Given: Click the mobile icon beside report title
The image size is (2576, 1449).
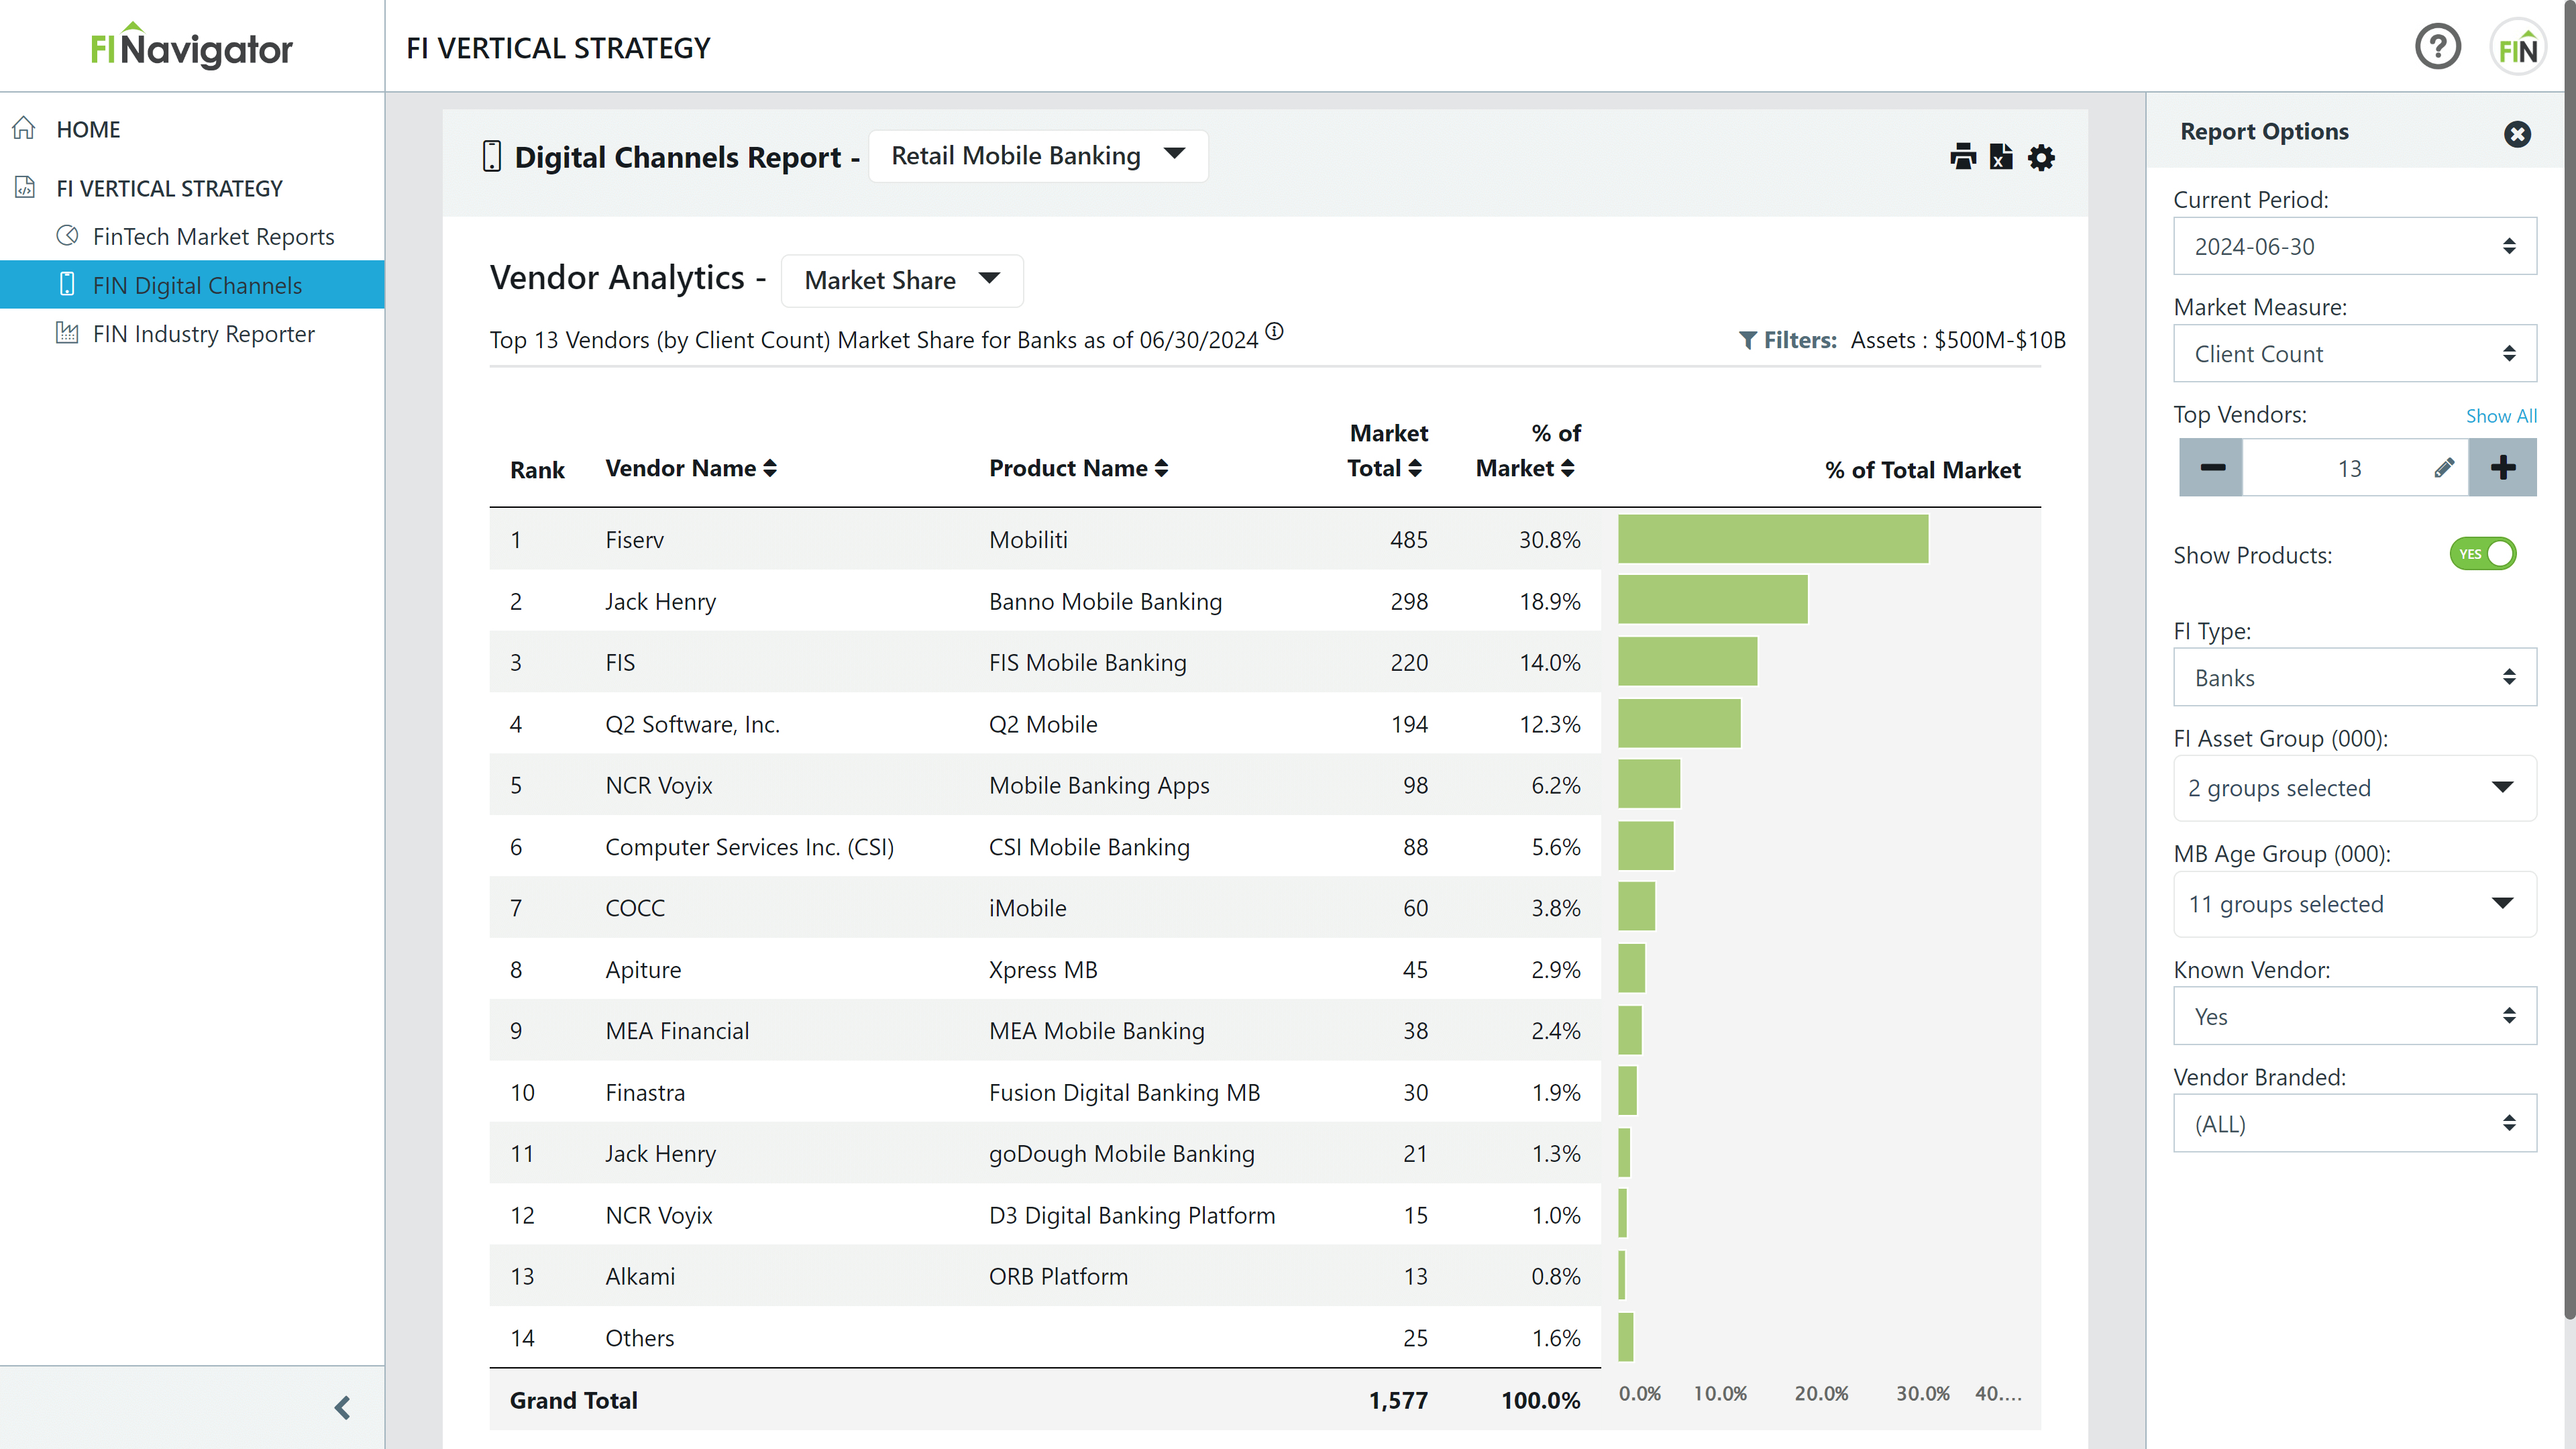Looking at the screenshot, I should coord(492,156).
